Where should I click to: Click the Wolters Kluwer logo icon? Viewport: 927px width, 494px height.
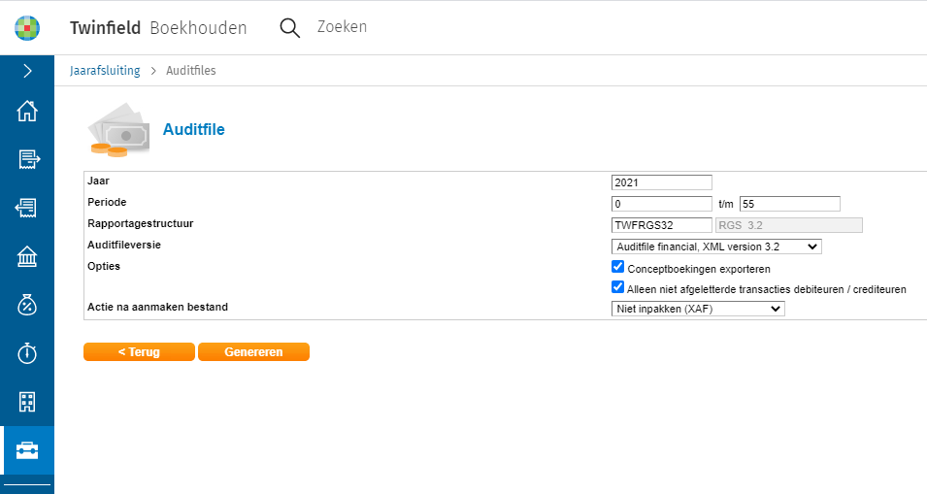[27, 27]
